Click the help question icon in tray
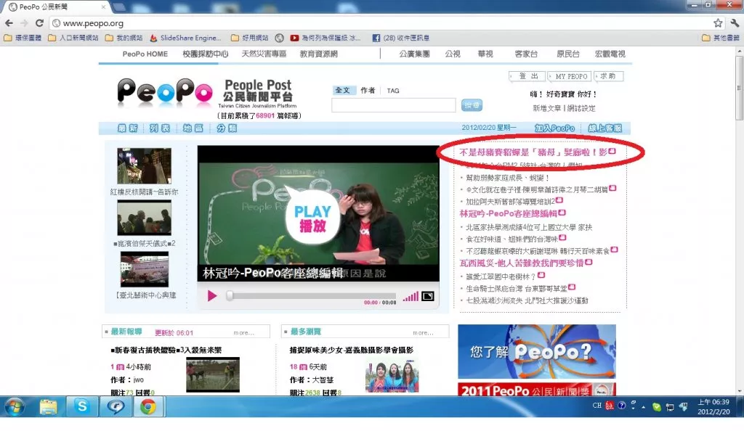The image size is (744, 431). (x=622, y=406)
